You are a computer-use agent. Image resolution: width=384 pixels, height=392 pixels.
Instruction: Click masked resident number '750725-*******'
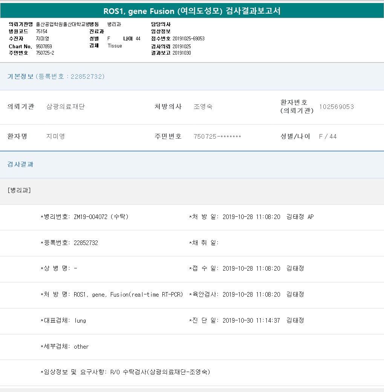pos(217,136)
